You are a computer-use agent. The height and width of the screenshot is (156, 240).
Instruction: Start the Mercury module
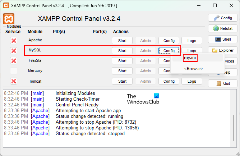point(122,71)
